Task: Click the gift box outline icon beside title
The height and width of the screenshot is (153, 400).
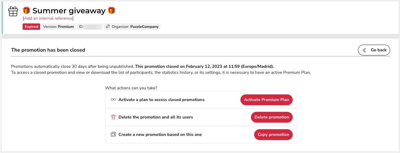Action: pyautogui.click(x=13, y=11)
